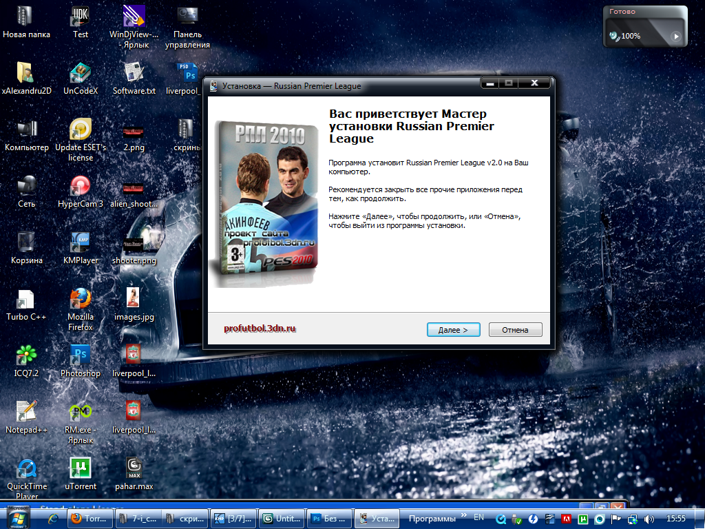This screenshot has width=705, height=529.
Task: Launch Turbo C++ shortcut
Action: click(27, 304)
